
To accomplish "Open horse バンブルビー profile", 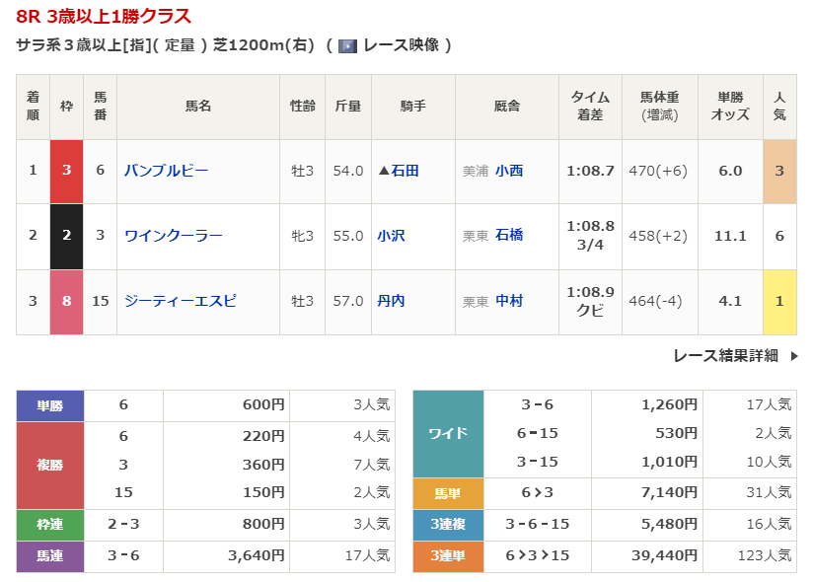I will tap(167, 171).
